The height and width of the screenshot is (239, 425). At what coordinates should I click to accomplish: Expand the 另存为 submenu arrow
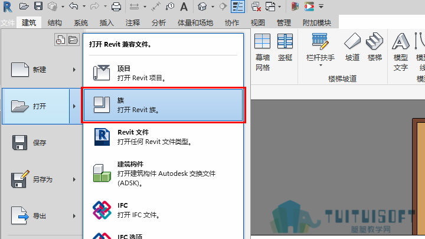(74, 179)
